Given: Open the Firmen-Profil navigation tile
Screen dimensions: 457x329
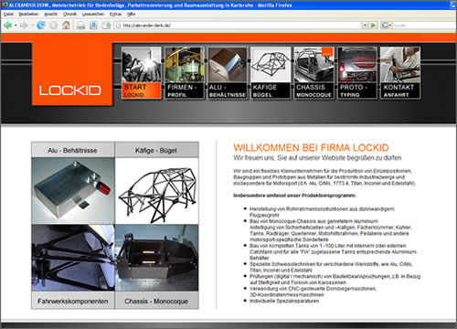Looking at the screenshot, I should (184, 73).
